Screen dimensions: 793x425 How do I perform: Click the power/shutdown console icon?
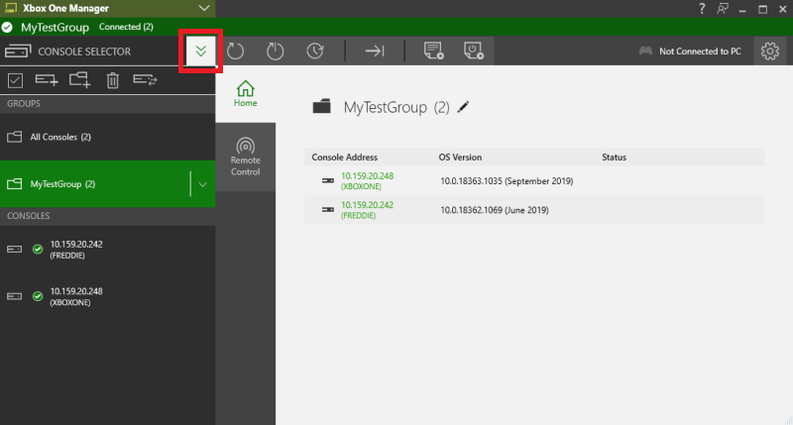click(276, 52)
